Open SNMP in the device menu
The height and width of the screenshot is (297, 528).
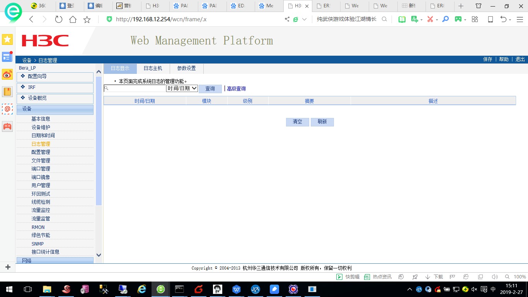(x=37, y=244)
